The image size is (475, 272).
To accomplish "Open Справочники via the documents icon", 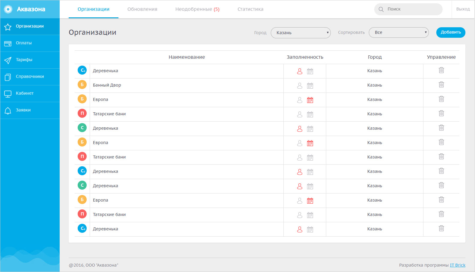I will 8,77.
